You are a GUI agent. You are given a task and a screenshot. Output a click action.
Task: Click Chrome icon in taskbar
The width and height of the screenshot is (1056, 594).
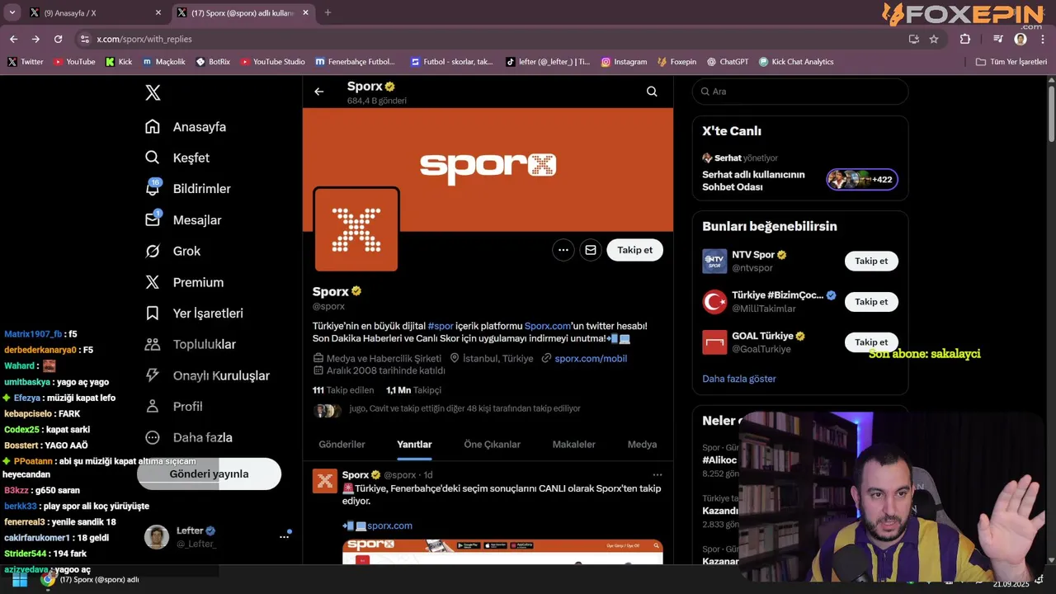(49, 580)
